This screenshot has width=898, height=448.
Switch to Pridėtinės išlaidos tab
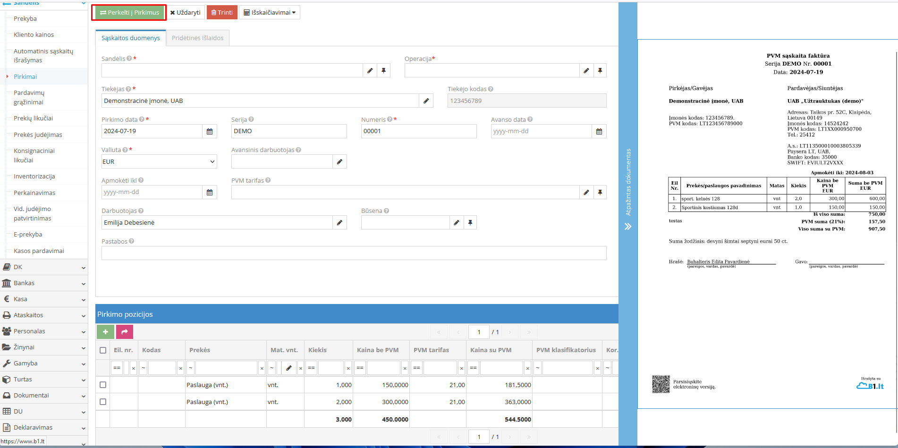point(197,38)
